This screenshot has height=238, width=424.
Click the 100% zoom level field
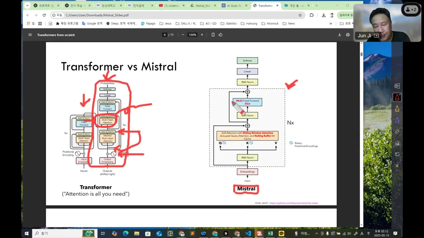(192, 35)
